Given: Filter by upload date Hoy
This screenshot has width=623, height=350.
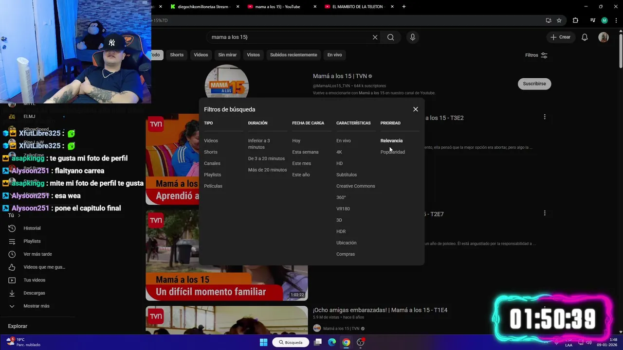Looking at the screenshot, I should (x=296, y=140).
